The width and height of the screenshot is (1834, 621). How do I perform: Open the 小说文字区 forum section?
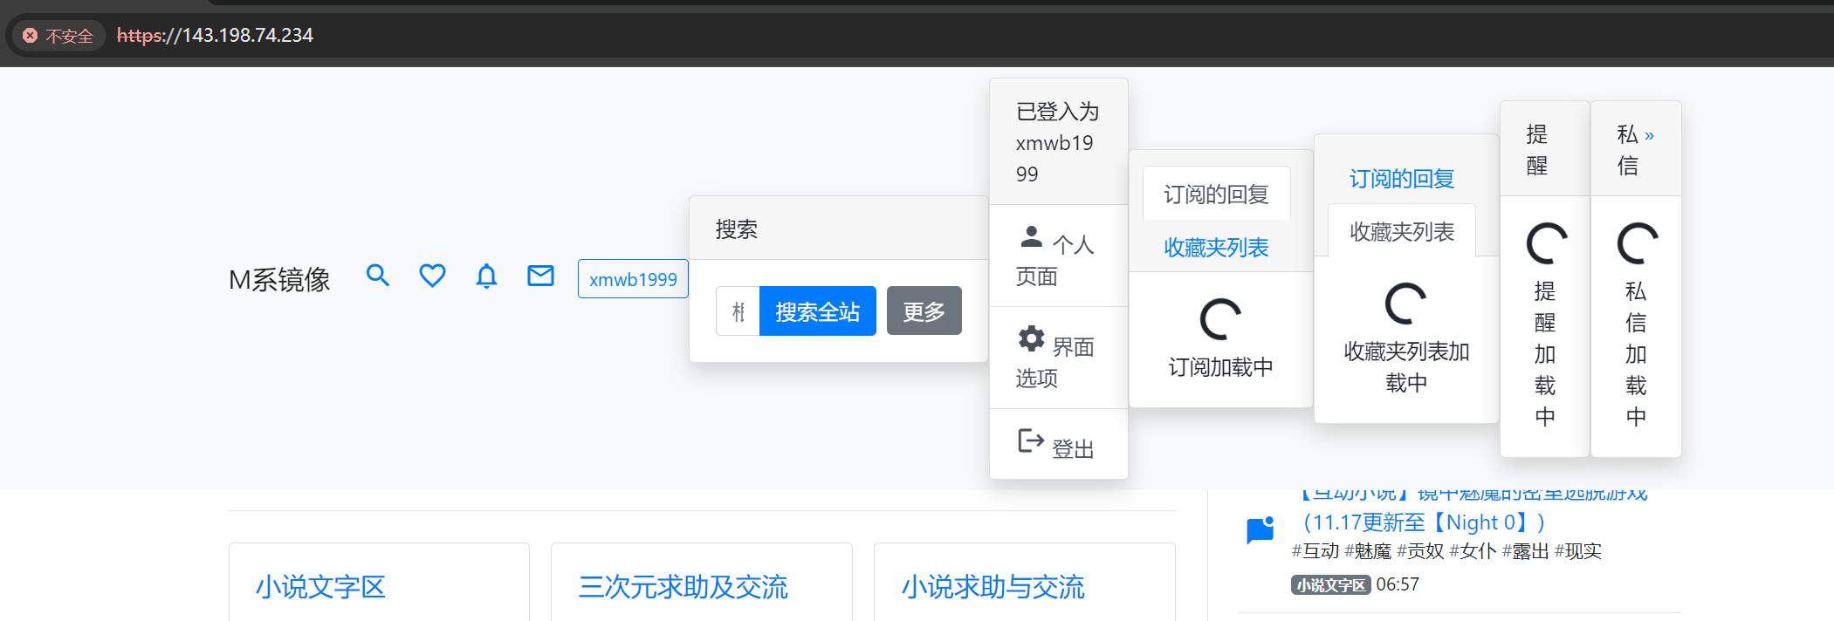(x=320, y=587)
